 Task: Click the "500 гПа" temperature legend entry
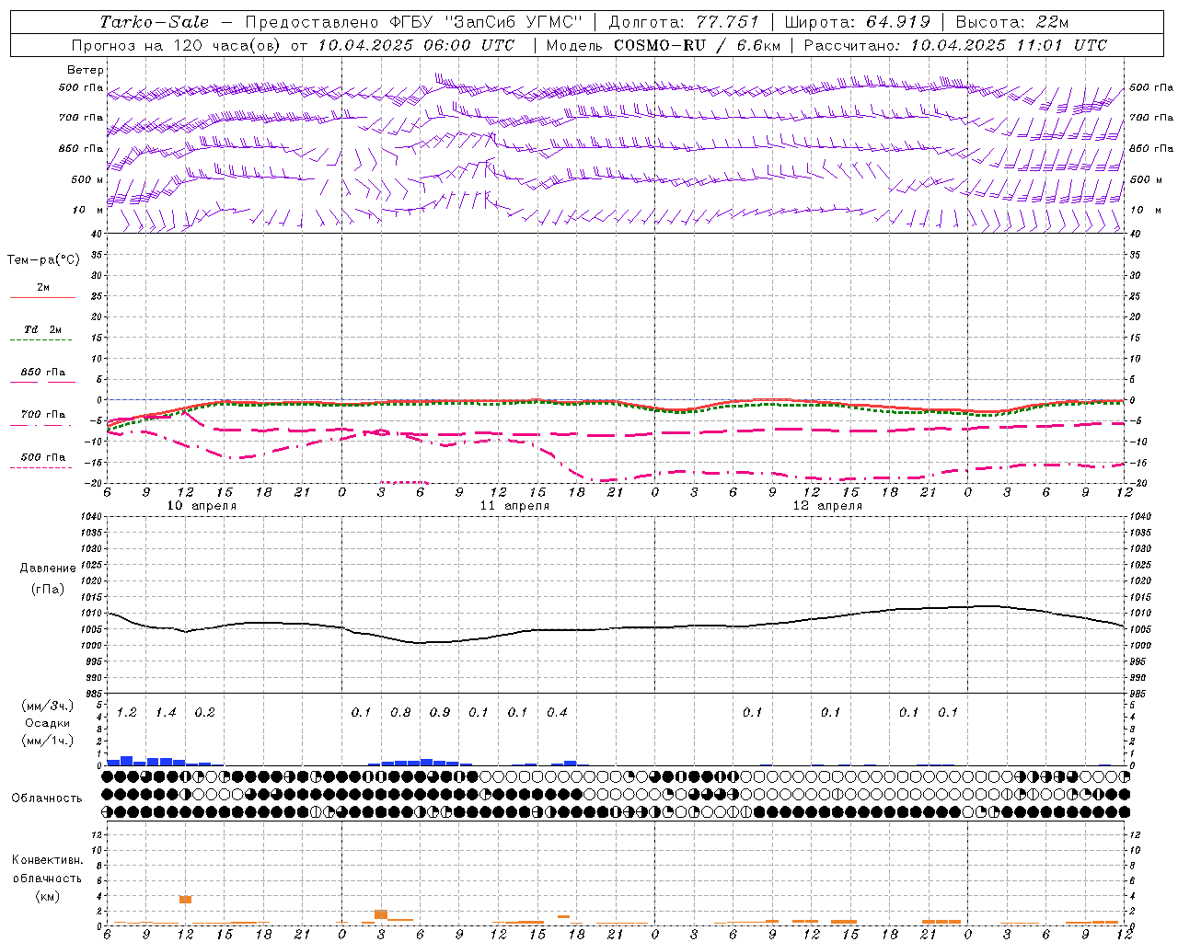click(x=43, y=457)
